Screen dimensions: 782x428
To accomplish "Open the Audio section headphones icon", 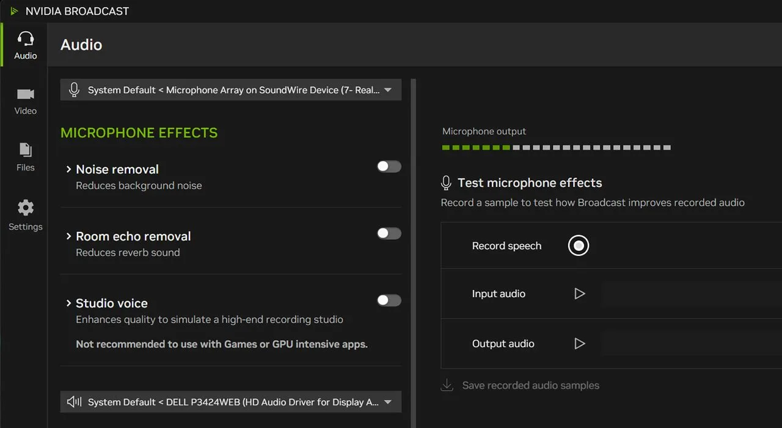I will point(26,39).
